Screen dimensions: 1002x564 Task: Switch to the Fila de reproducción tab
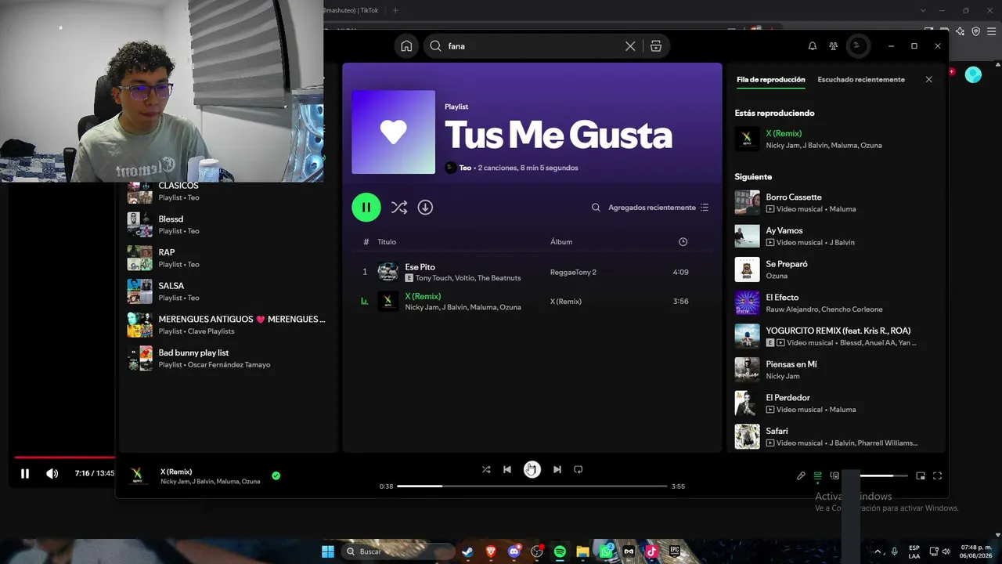pos(771,79)
